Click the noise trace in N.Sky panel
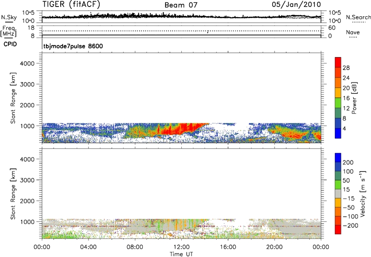This screenshot has height=257, width=371. 181,16
